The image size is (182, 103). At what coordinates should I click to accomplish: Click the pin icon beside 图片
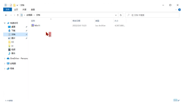[x=26, y=38]
